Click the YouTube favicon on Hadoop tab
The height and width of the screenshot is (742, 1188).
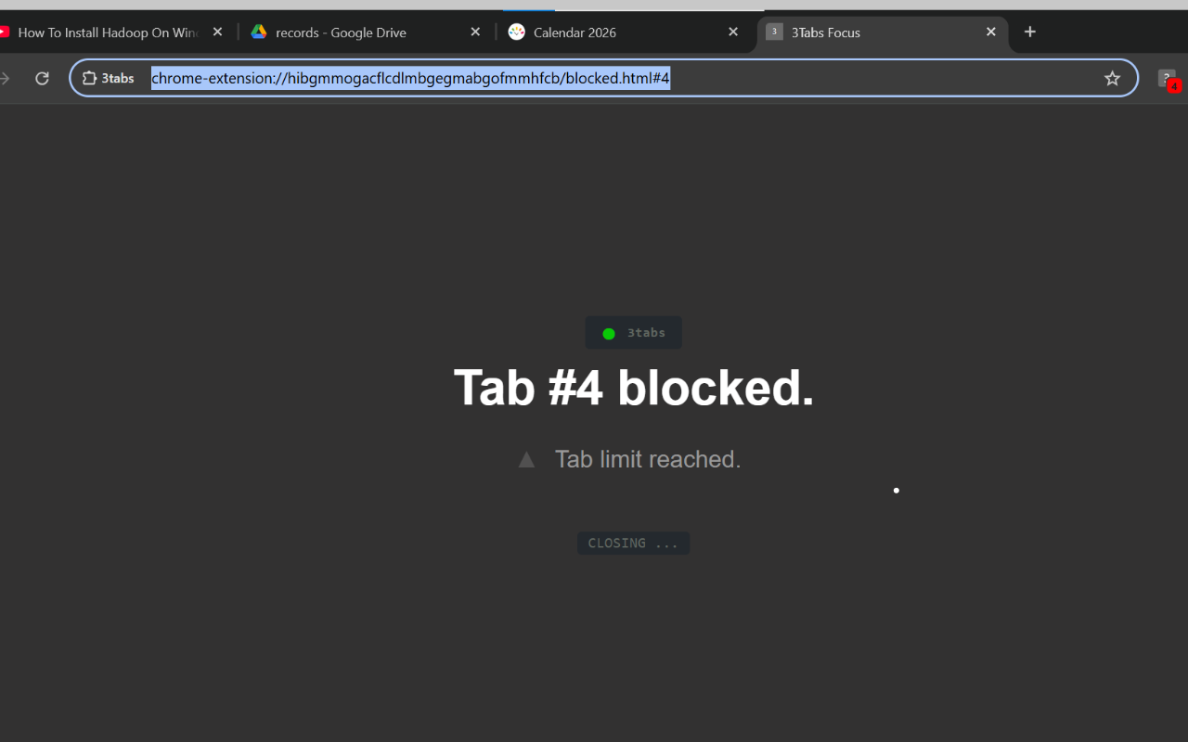pyautogui.click(x=3, y=32)
